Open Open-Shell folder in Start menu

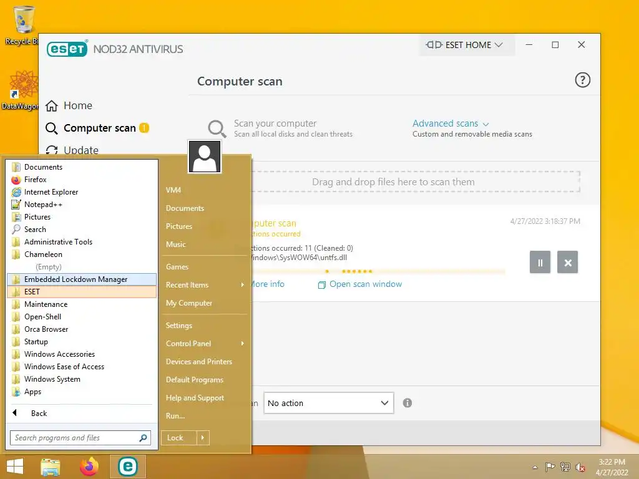pos(82,316)
